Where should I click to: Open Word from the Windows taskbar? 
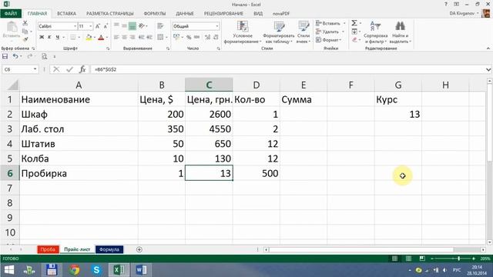click(141, 270)
